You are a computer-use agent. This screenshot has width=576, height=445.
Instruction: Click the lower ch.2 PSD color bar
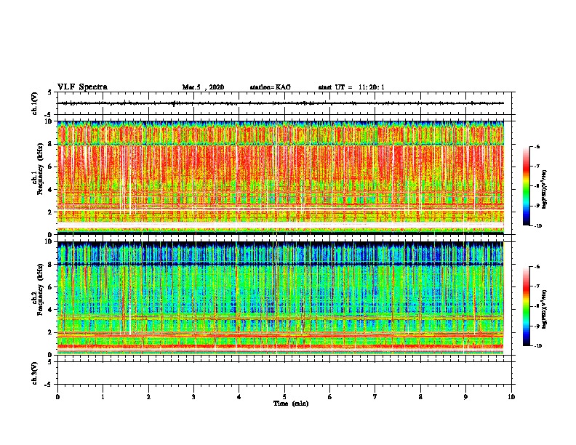click(x=526, y=306)
